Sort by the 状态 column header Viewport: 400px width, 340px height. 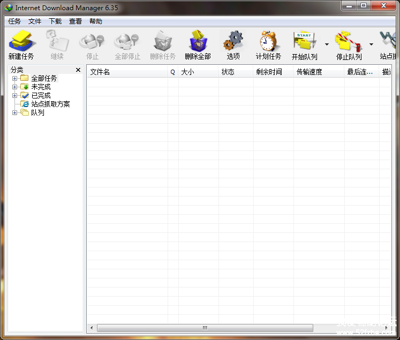pyautogui.click(x=236, y=72)
